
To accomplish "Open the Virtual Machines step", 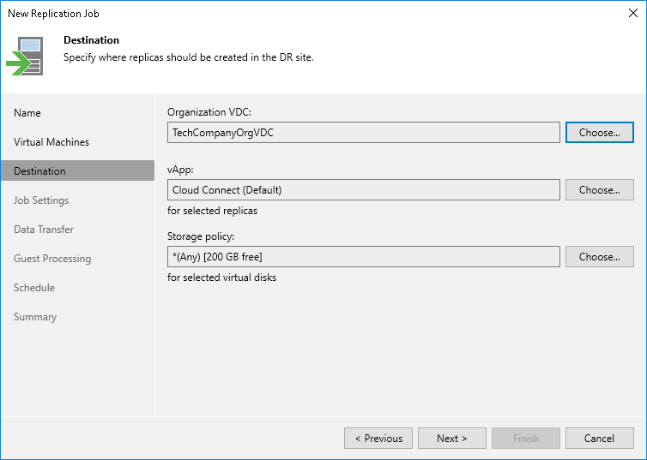I will tap(51, 142).
